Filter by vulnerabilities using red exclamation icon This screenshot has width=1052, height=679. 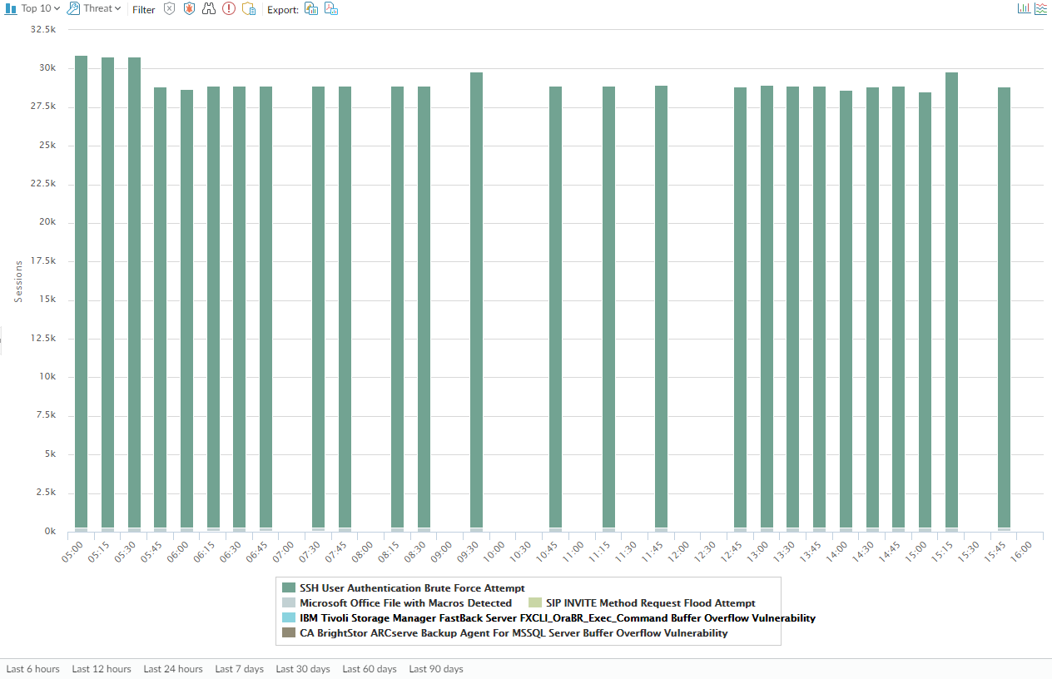tap(229, 9)
